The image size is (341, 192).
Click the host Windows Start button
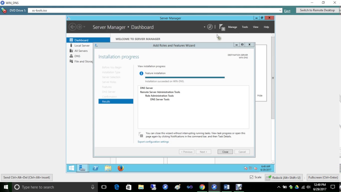click(6, 187)
